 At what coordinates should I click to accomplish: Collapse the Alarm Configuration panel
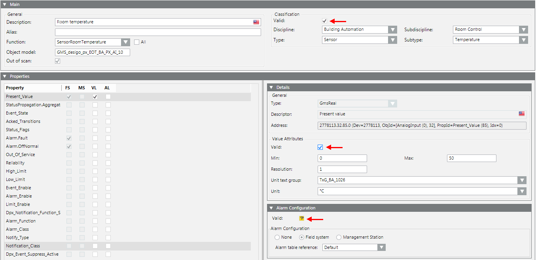[271, 208]
